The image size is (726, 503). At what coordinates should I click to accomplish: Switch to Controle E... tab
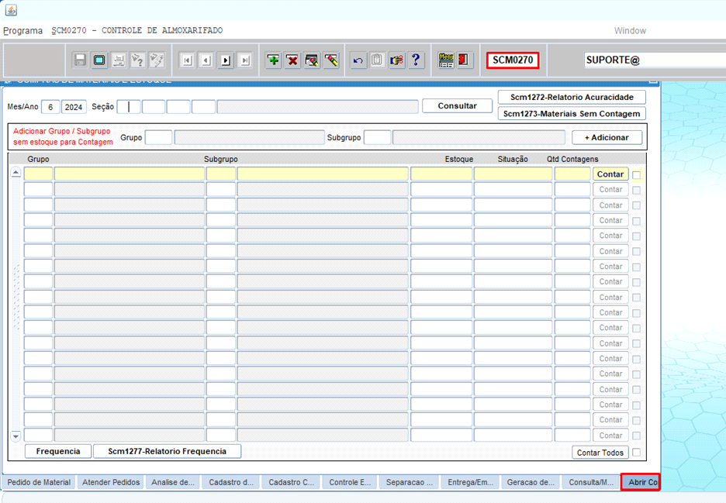pos(350,482)
